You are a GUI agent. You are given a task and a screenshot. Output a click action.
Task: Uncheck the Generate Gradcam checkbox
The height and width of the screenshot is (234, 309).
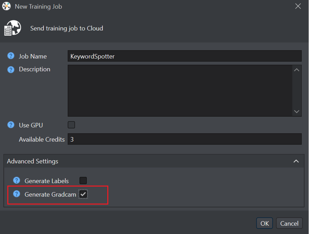coord(83,194)
